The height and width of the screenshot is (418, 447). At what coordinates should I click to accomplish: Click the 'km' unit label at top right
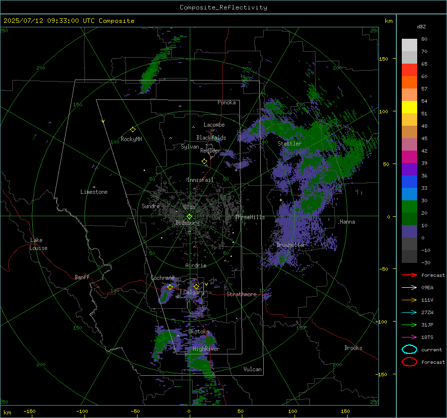[388, 21]
